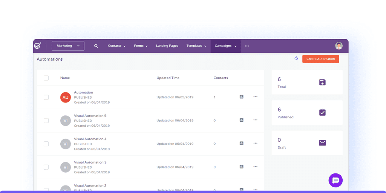Screen dimensions: 386x193
Task: Check the box for Visual Automation 5
Action: point(46,121)
